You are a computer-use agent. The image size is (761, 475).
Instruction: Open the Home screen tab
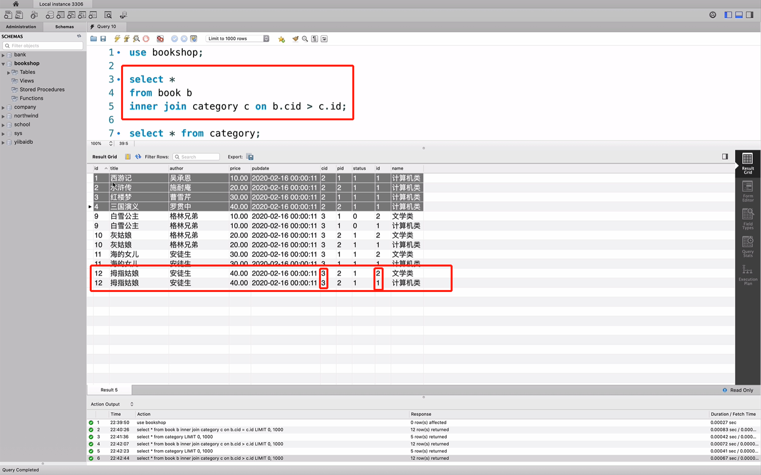point(16,4)
